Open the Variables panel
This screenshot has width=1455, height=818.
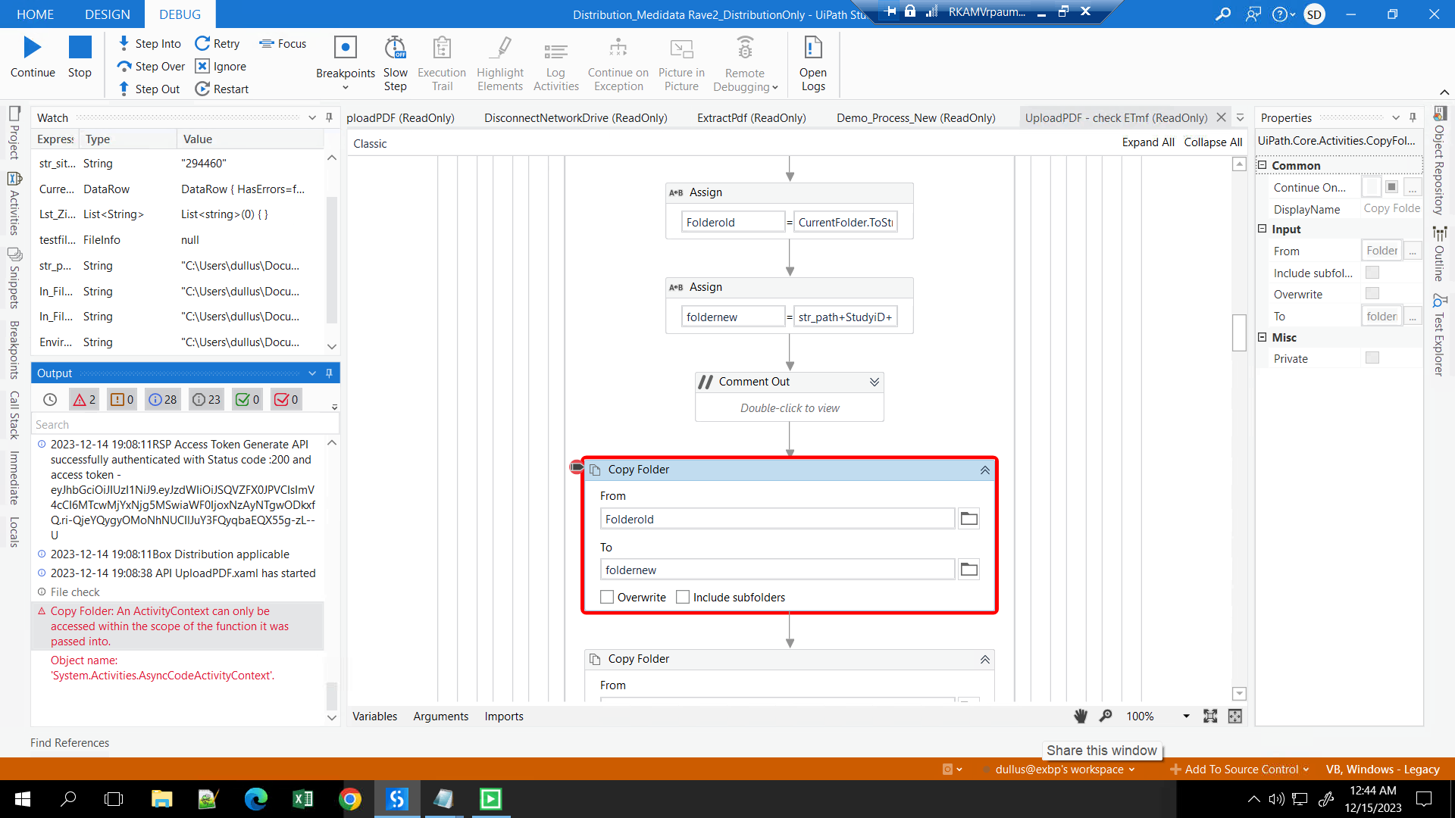pos(374,717)
